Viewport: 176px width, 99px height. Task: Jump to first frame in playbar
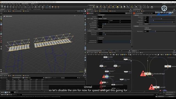[x=2, y=92]
